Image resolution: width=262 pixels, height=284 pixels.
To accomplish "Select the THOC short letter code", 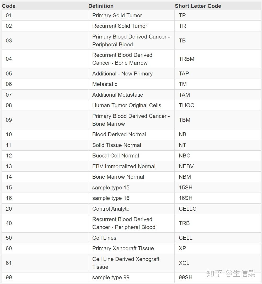I will [x=186, y=105].
